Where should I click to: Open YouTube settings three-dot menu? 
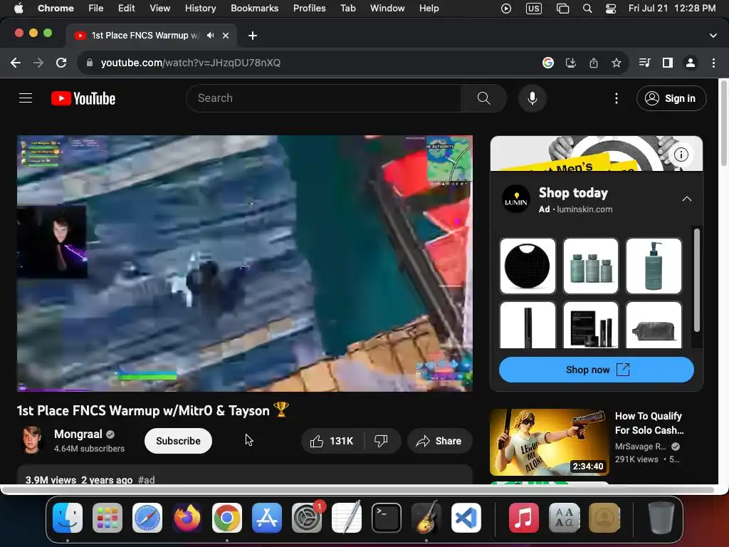(617, 98)
